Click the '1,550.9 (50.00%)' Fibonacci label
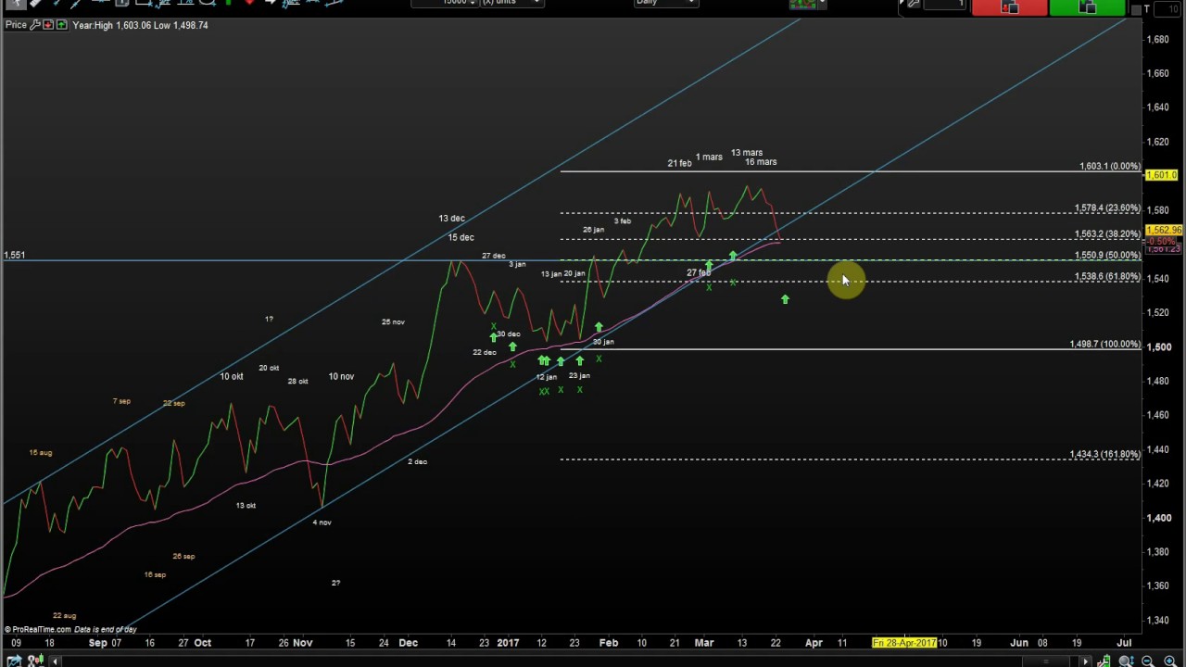1186x667 pixels. (1107, 255)
